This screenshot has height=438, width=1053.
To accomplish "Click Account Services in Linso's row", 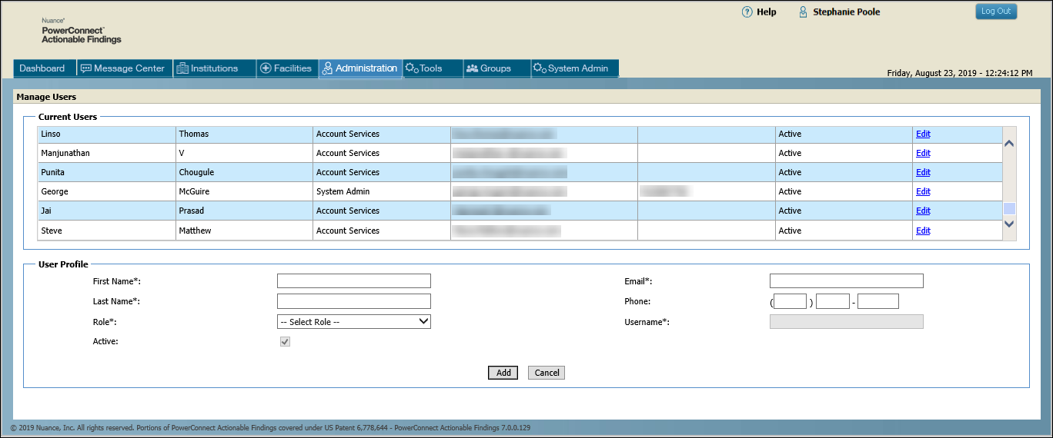I will pyautogui.click(x=382, y=134).
